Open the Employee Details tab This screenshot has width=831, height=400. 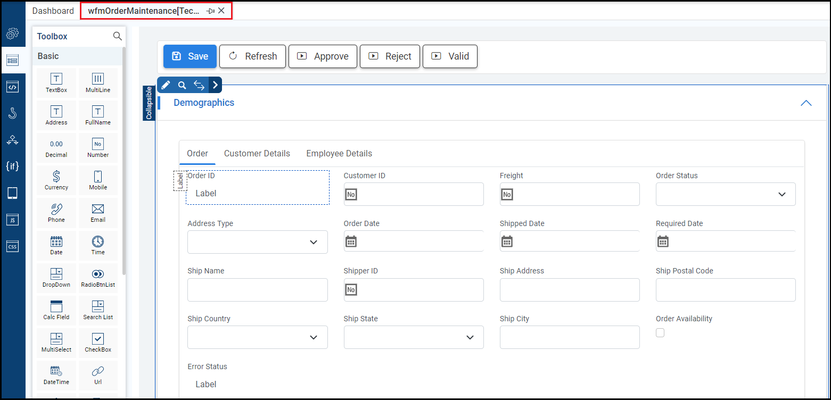click(339, 154)
